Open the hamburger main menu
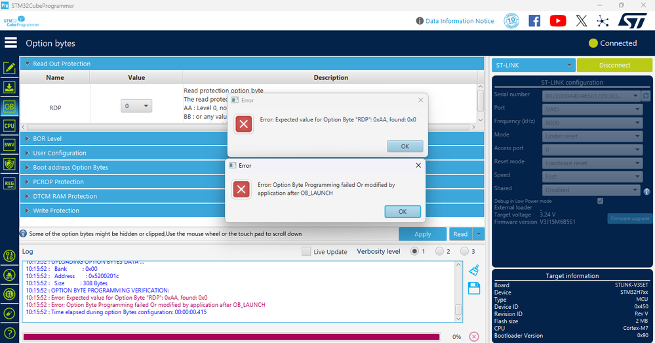The image size is (655, 343). pyautogui.click(x=10, y=43)
